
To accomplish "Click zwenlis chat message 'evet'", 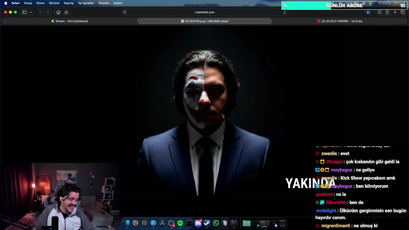I will [332, 154].
